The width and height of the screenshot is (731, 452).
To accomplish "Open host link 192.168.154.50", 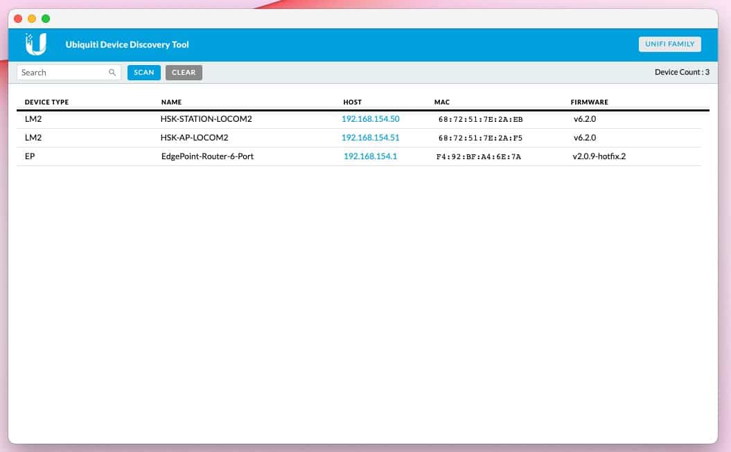I will coord(371,119).
